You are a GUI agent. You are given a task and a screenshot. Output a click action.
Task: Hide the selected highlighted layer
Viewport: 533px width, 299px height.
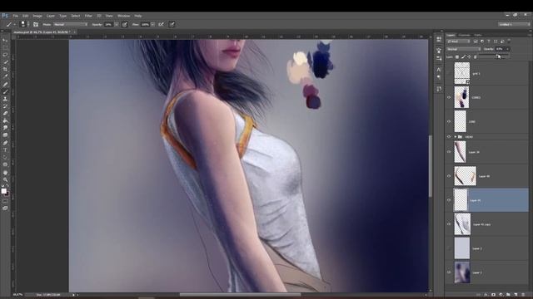(x=449, y=200)
